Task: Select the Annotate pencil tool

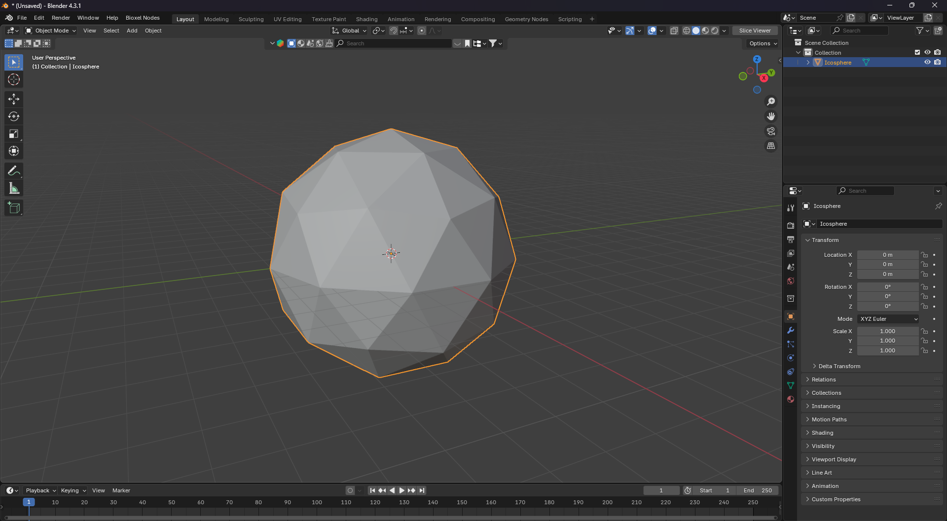Action: tap(14, 171)
